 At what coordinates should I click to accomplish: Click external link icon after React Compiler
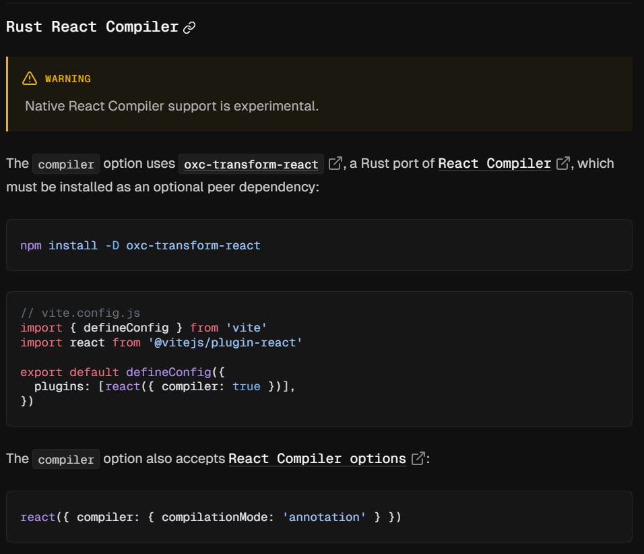[x=562, y=163]
